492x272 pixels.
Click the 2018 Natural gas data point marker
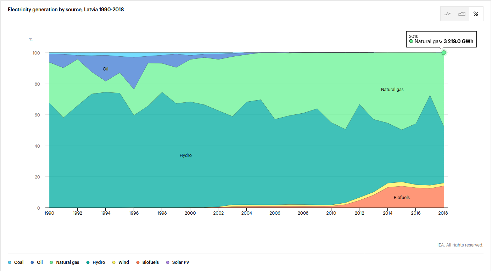[x=443, y=53]
